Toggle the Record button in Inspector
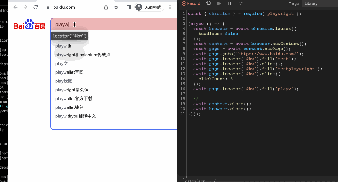338x182 pixels. [x=191, y=3]
